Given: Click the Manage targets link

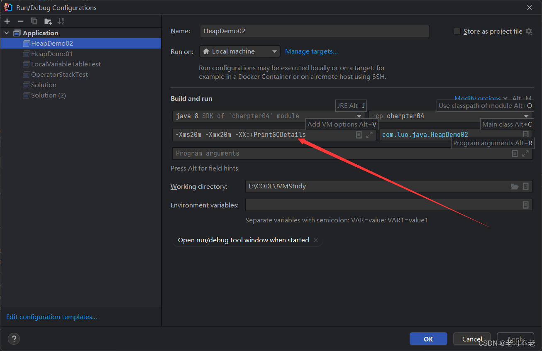Looking at the screenshot, I should 311,51.
